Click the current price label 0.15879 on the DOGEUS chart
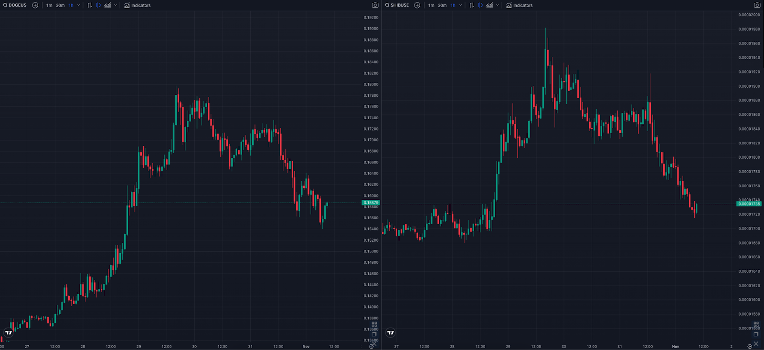Image resolution: width=764 pixels, height=350 pixels. click(x=371, y=203)
